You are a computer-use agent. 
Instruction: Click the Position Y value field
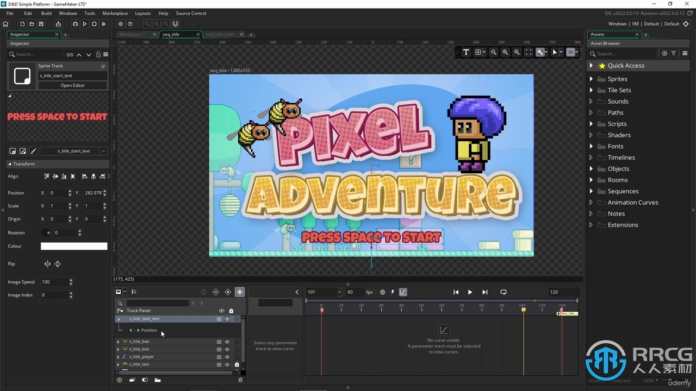point(93,193)
